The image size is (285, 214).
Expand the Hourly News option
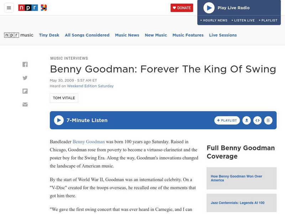pyautogui.click(x=214, y=20)
